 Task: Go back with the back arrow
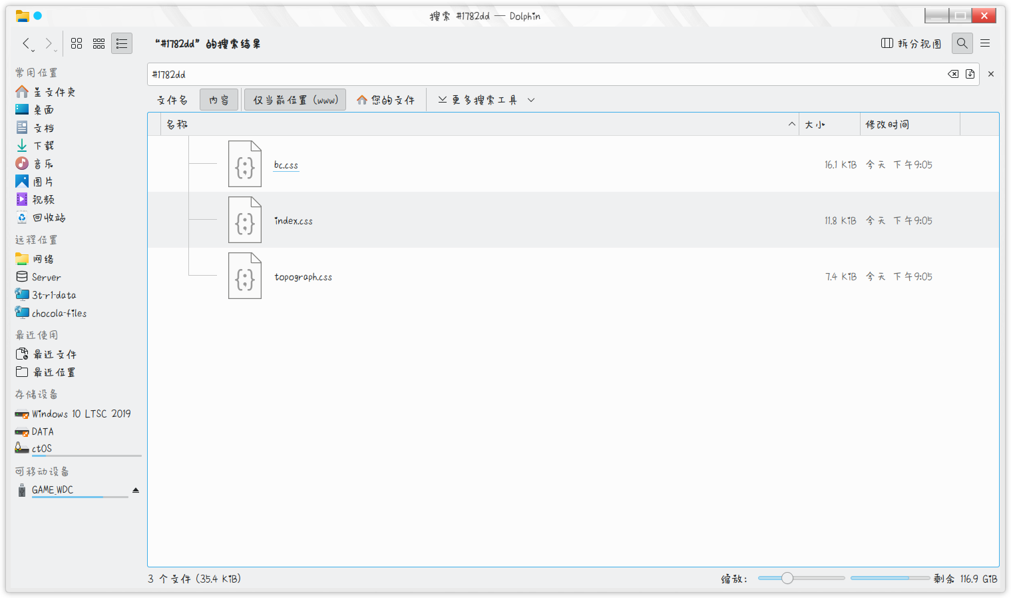[27, 44]
